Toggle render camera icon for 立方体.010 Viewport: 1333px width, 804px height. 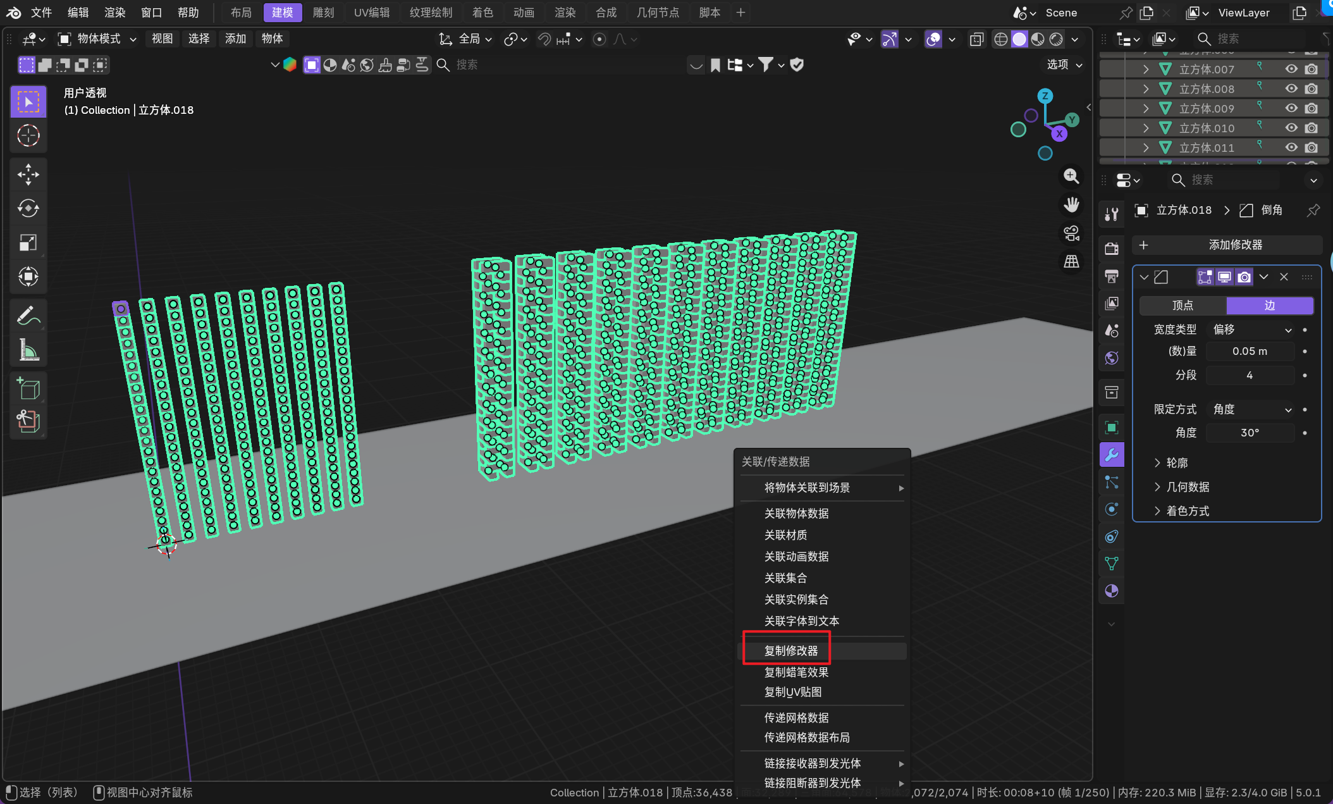point(1311,128)
